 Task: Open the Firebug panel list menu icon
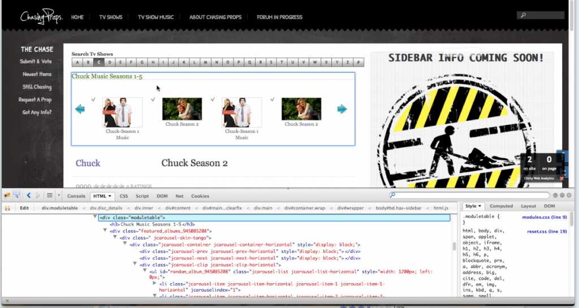coord(50,196)
